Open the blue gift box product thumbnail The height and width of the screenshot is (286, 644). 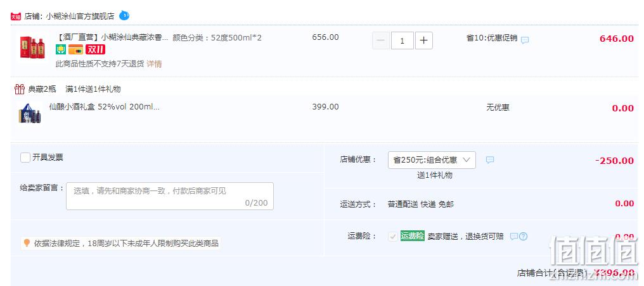pyautogui.click(x=30, y=113)
